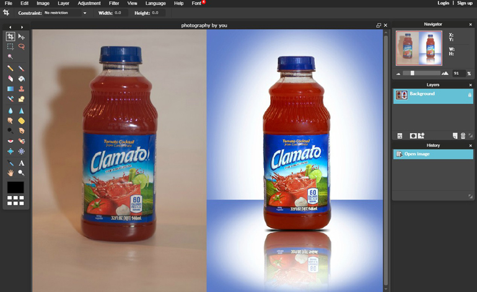
Task: Click the zoom percentage field showing 91
Action: (458, 73)
